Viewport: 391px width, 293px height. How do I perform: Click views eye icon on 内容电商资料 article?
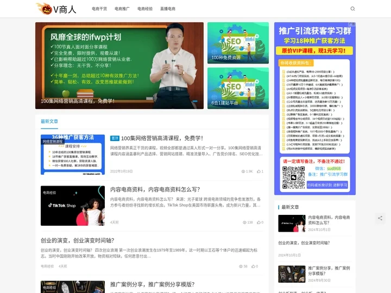(x=244, y=222)
